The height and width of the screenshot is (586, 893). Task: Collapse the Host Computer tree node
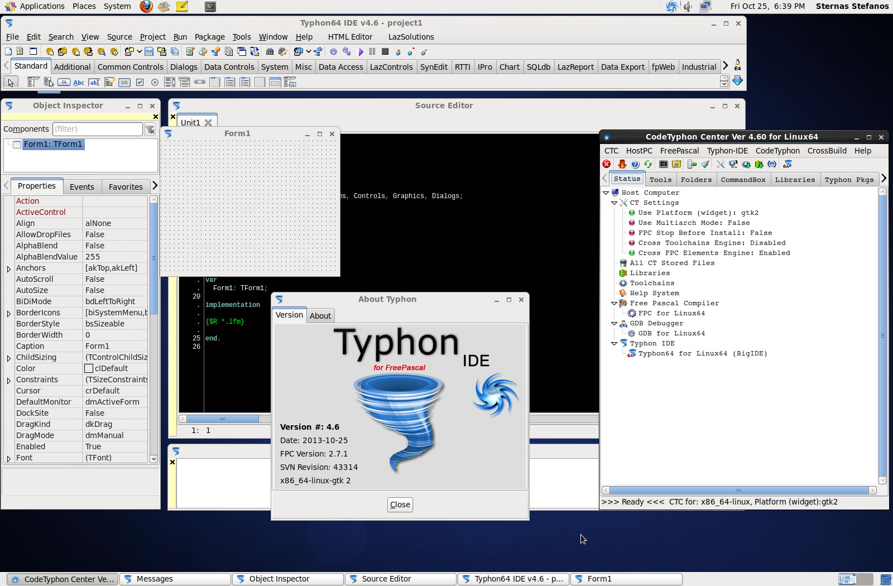click(x=606, y=193)
